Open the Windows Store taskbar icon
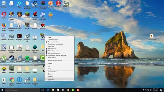The height and width of the screenshot is (92, 164). [58, 90]
